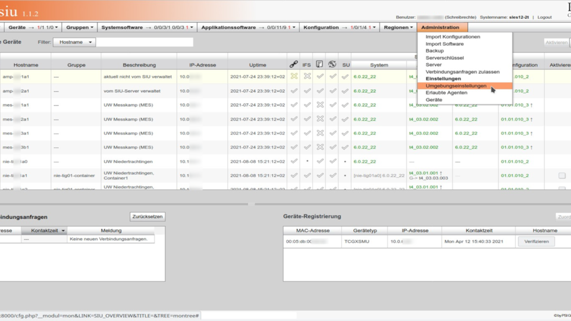Click the filter text input field
571x321 pixels.
click(145, 42)
